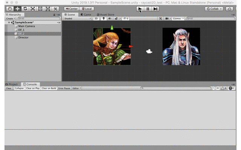This screenshot has width=241, height=150.
Task: Select the Rect transform tool
Action: (40, 9)
